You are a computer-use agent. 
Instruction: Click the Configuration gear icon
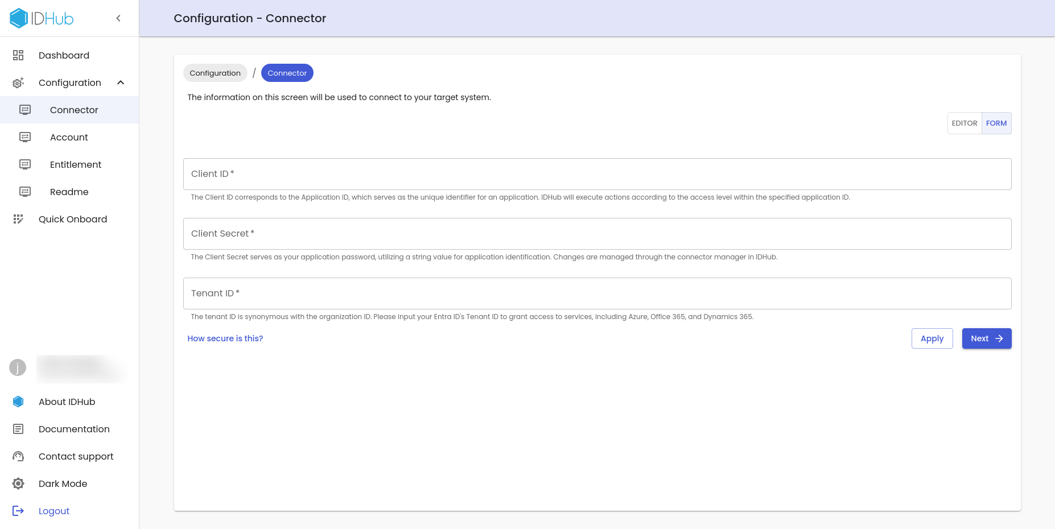pos(18,83)
